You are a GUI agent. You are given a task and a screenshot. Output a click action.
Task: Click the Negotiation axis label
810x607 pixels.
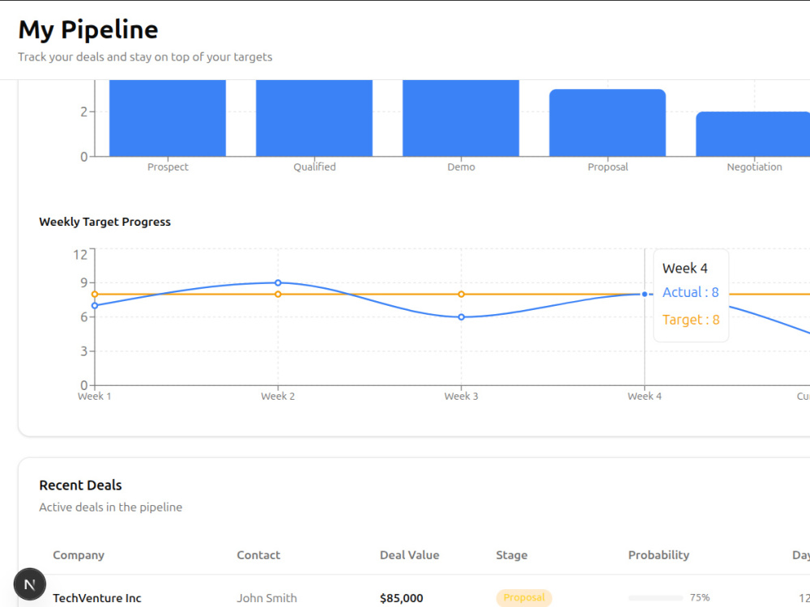pos(754,168)
